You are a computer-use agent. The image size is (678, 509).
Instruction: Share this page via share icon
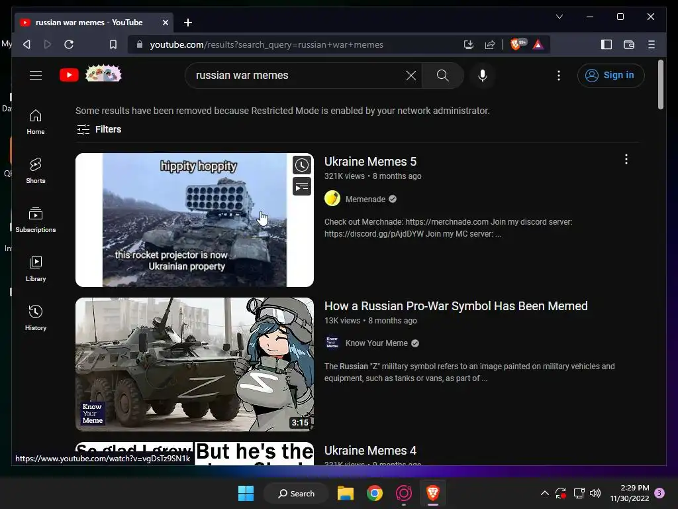pos(490,44)
